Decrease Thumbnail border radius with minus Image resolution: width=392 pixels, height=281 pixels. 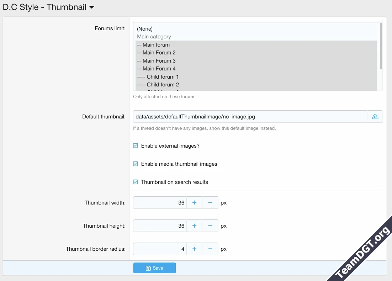[x=210, y=249]
